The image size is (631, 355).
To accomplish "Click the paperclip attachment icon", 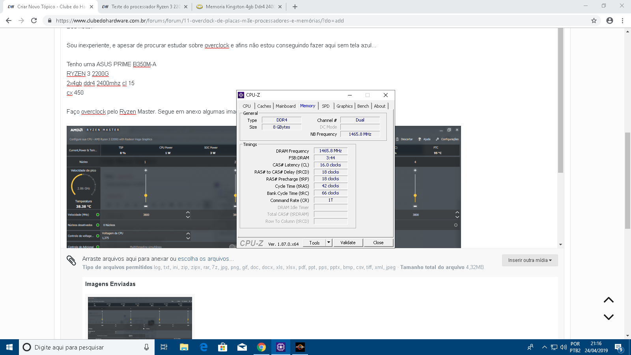I will coord(71,260).
